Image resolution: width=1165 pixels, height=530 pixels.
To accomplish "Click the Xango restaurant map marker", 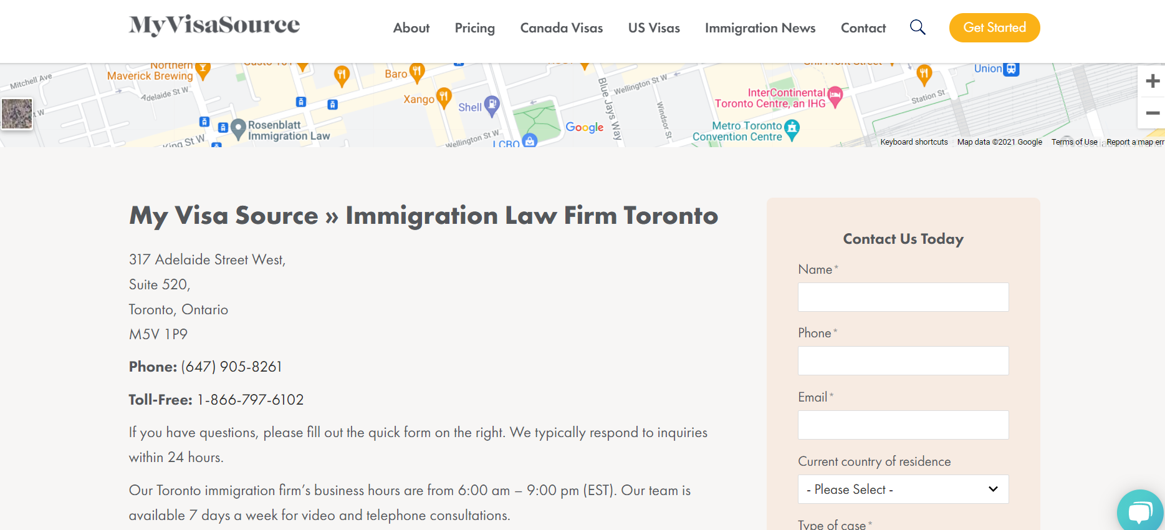I will pos(444,97).
